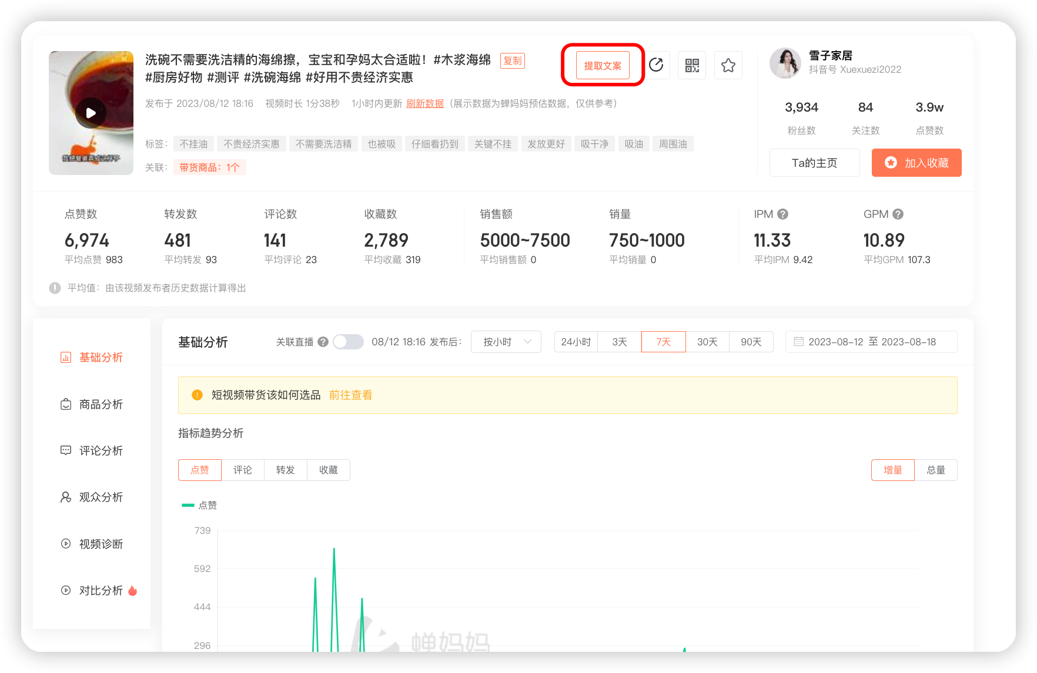Click the 视频诊断 play circle icon
Viewport: 1037px width, 673px height.
click(66, 544)
